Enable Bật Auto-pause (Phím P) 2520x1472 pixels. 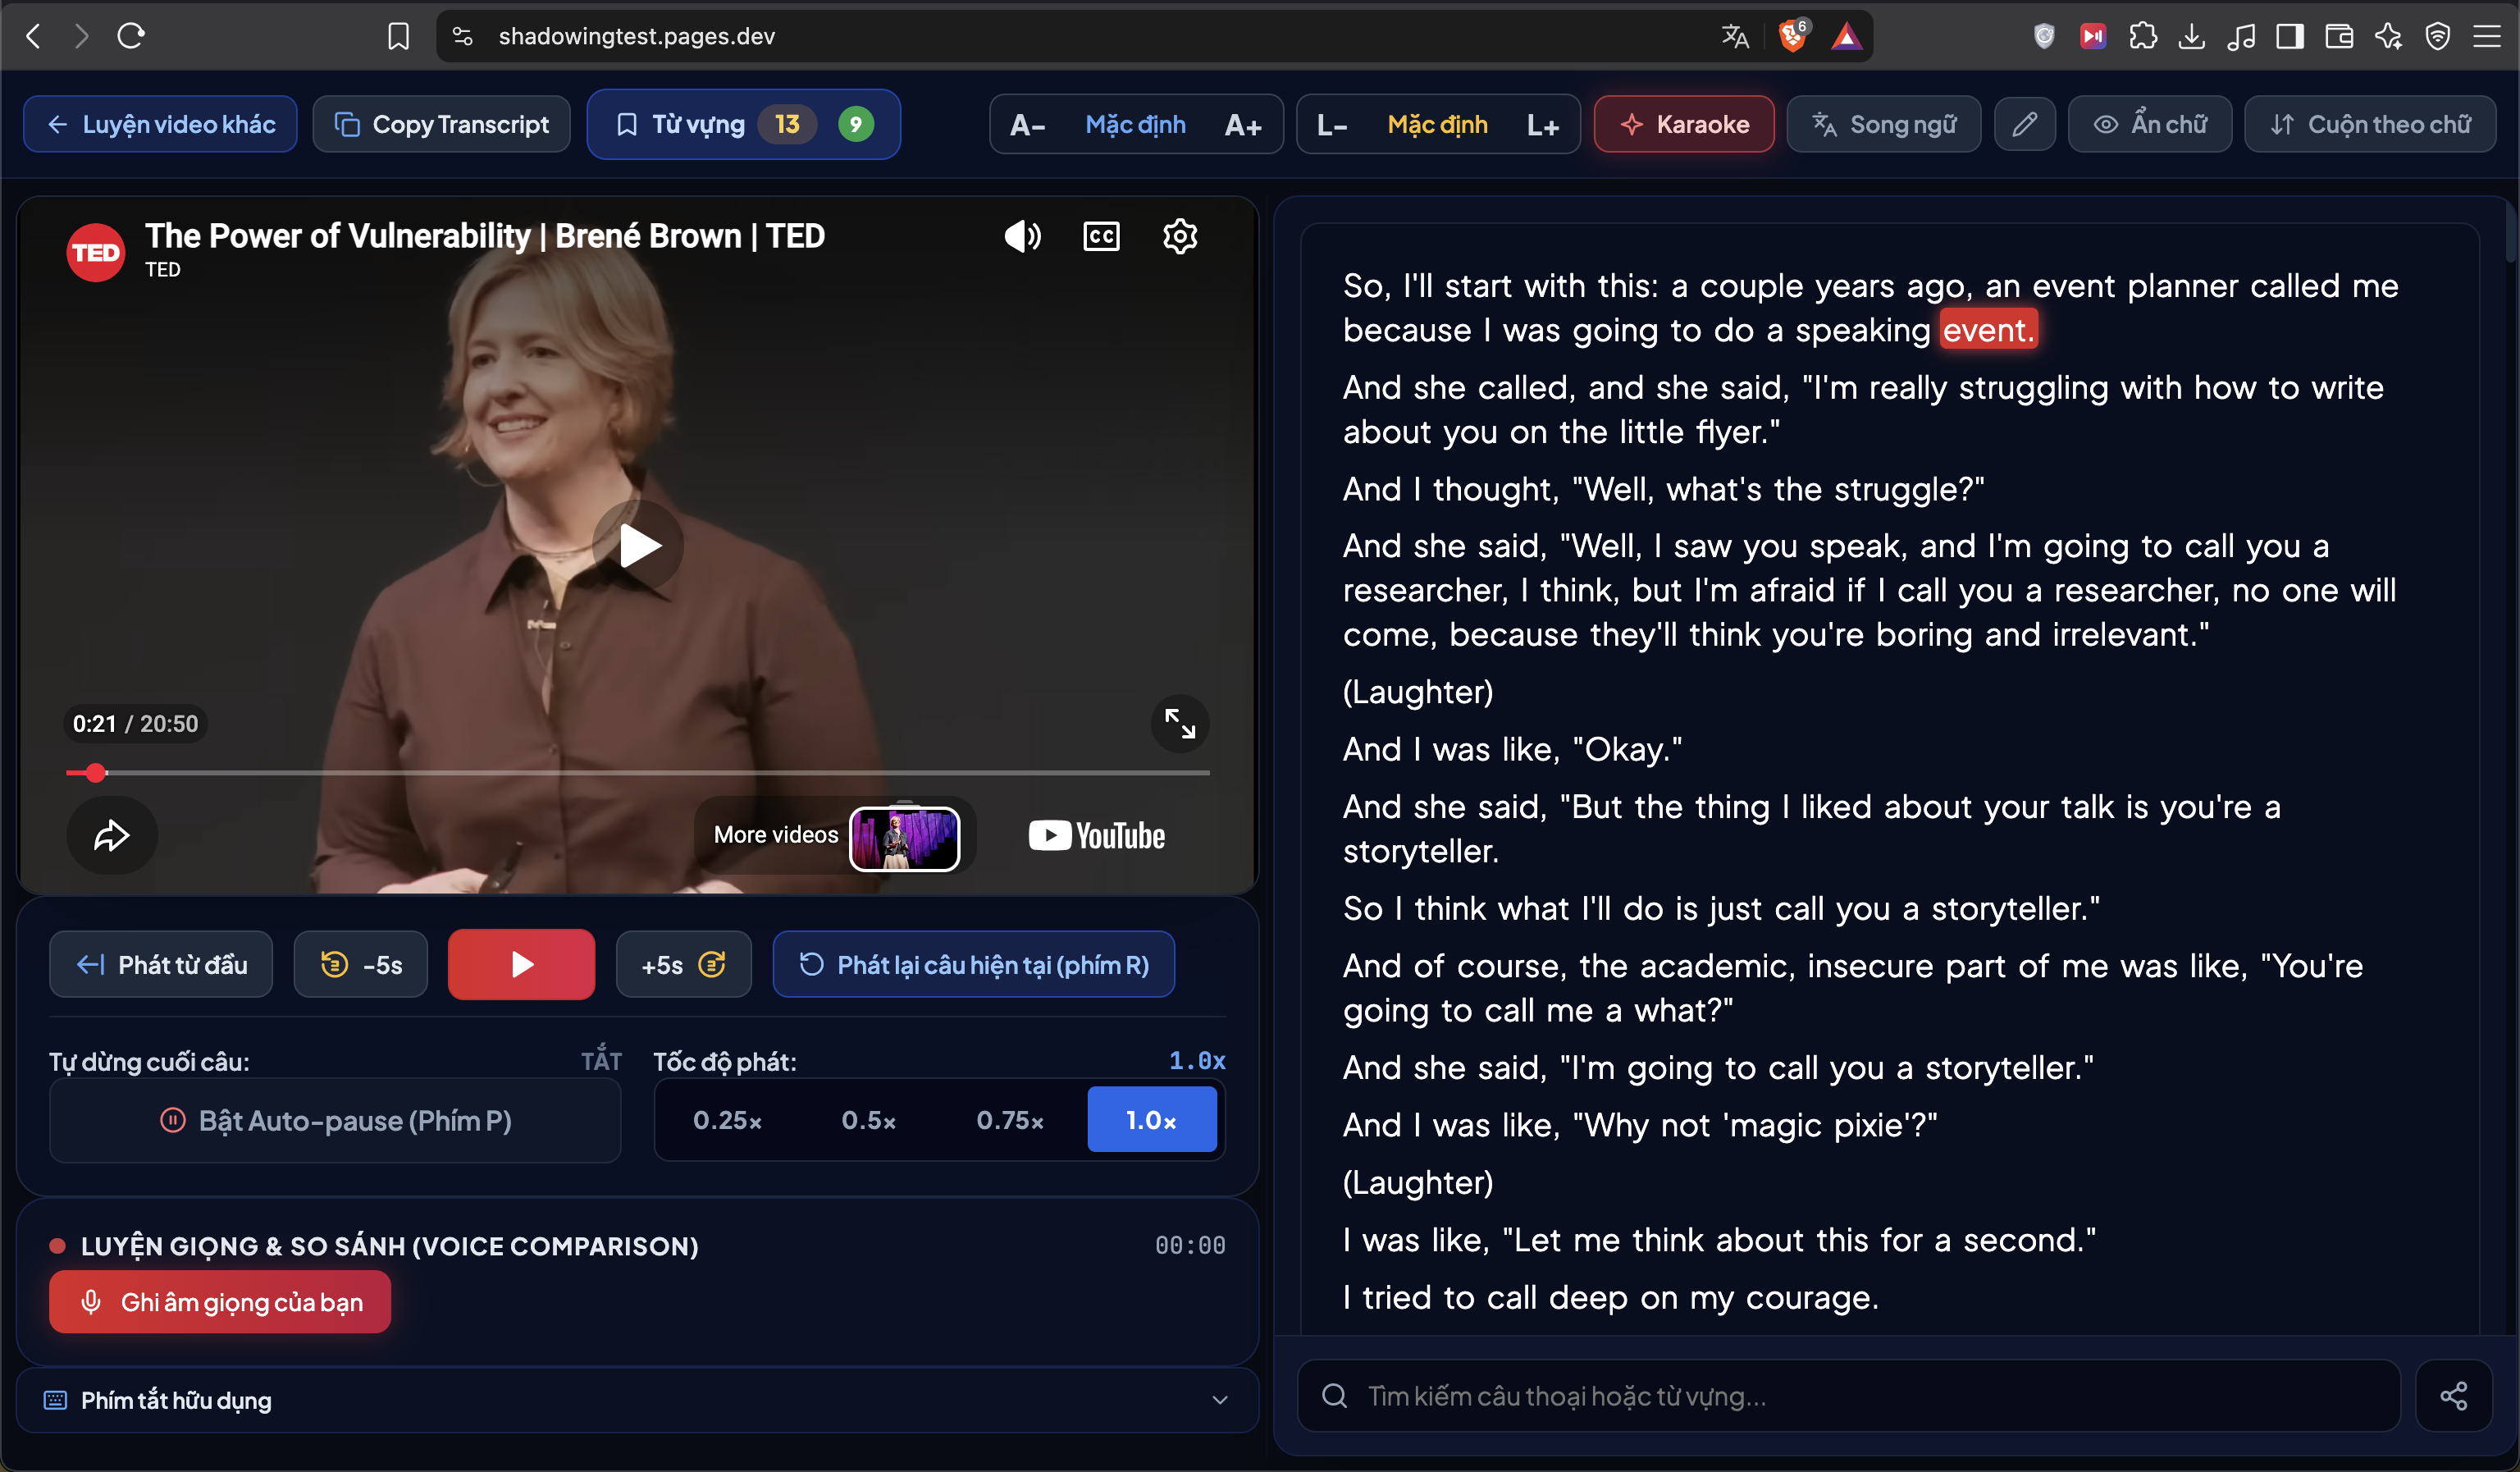point(335,1120)
